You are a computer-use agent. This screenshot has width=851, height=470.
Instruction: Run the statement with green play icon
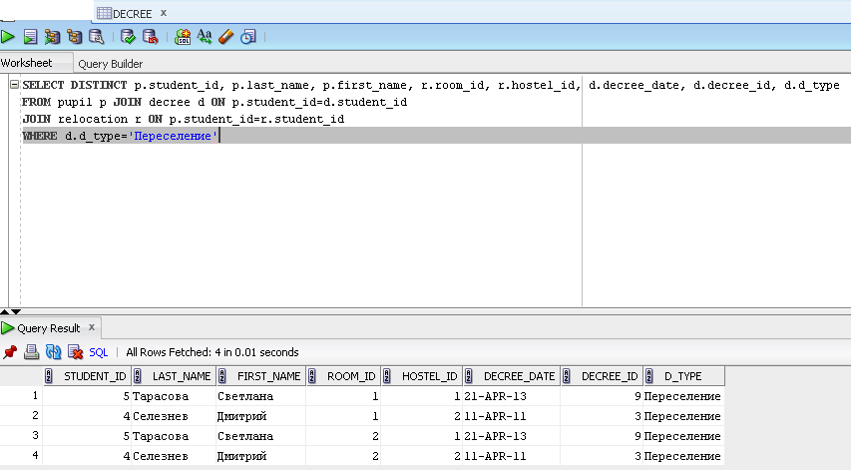tap(8, 37)
